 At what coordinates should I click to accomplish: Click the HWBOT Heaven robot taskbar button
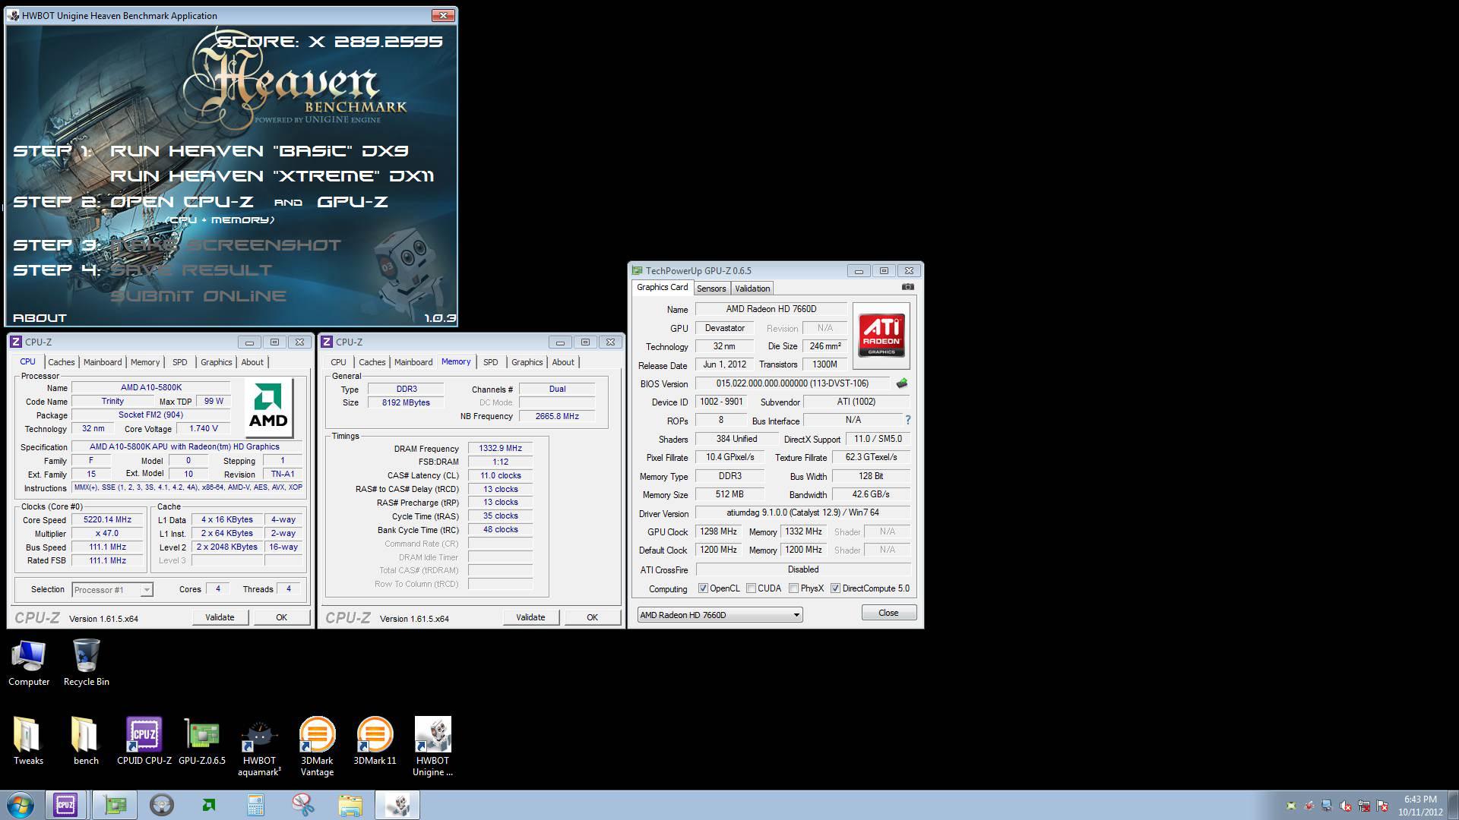(x=397, y=805)
